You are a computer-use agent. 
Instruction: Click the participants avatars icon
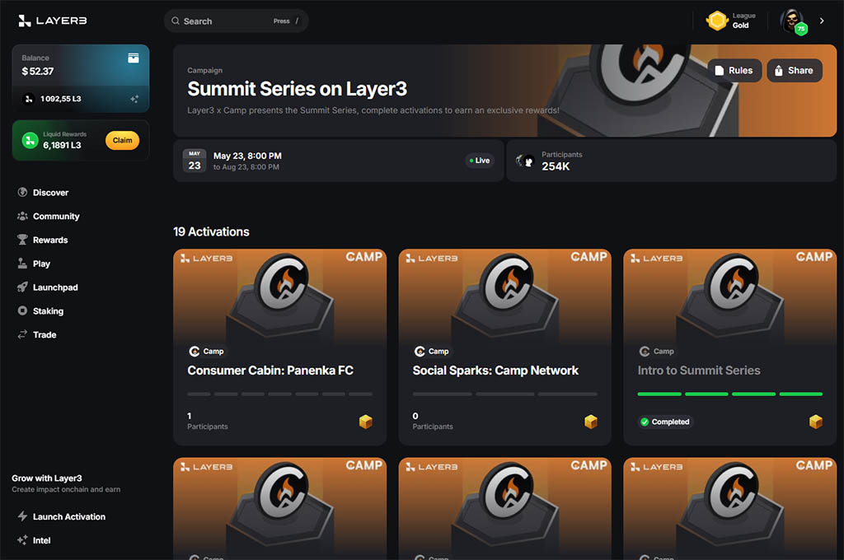point(525,161)
